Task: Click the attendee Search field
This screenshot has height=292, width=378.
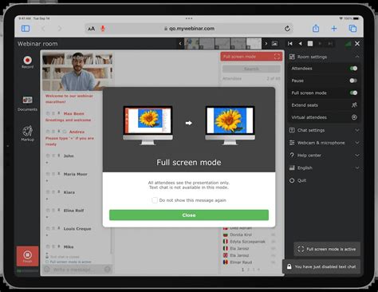Action: click(x=251, y=69)
